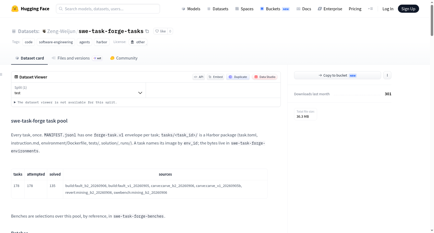Open the Split test dropdown
Image resolution: width=434 pixels, height=233 pixels.
pos(78,90)
